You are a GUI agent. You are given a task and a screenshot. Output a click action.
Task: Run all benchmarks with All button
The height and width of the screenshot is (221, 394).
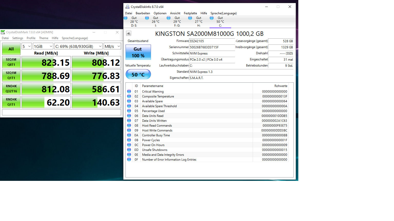click(11, 49)
